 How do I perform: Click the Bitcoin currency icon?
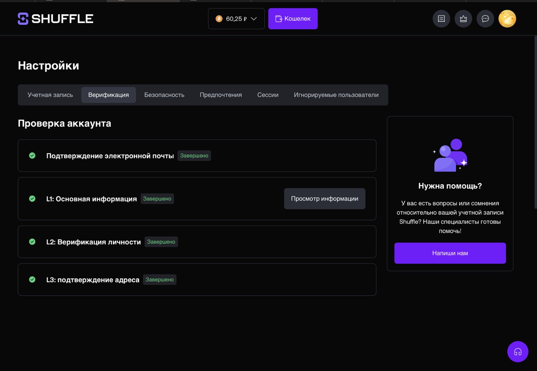219,19
